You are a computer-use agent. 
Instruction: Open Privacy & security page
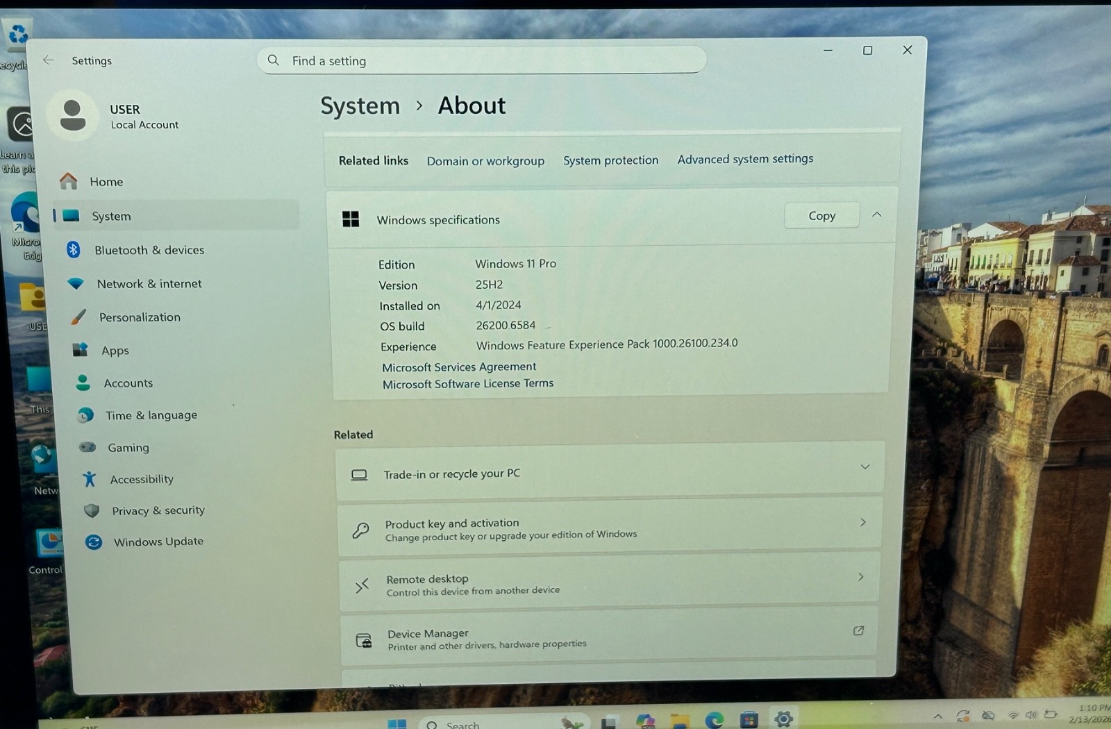[x=158, y=510]
